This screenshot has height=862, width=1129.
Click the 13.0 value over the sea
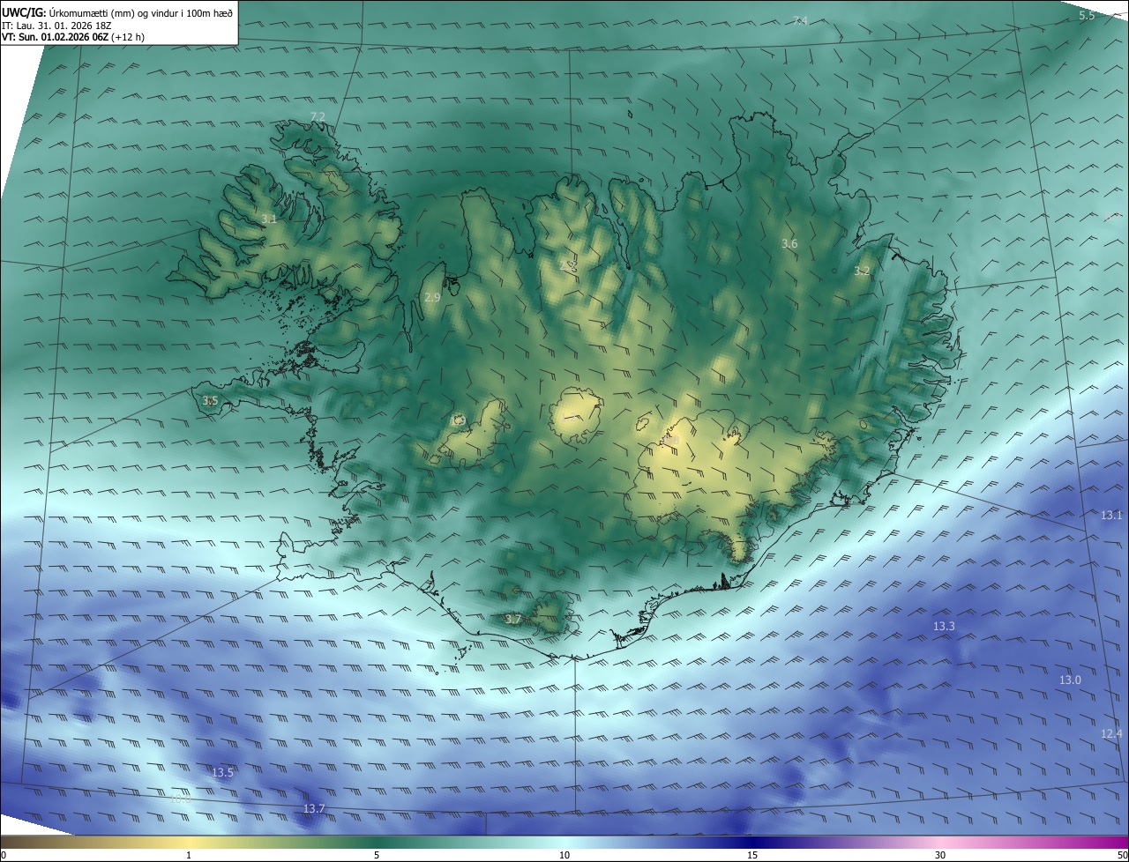point(1070,680)
